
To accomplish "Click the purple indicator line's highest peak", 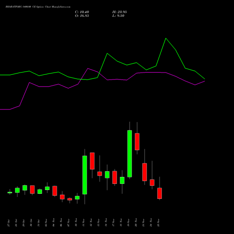I will pos(88,68).
